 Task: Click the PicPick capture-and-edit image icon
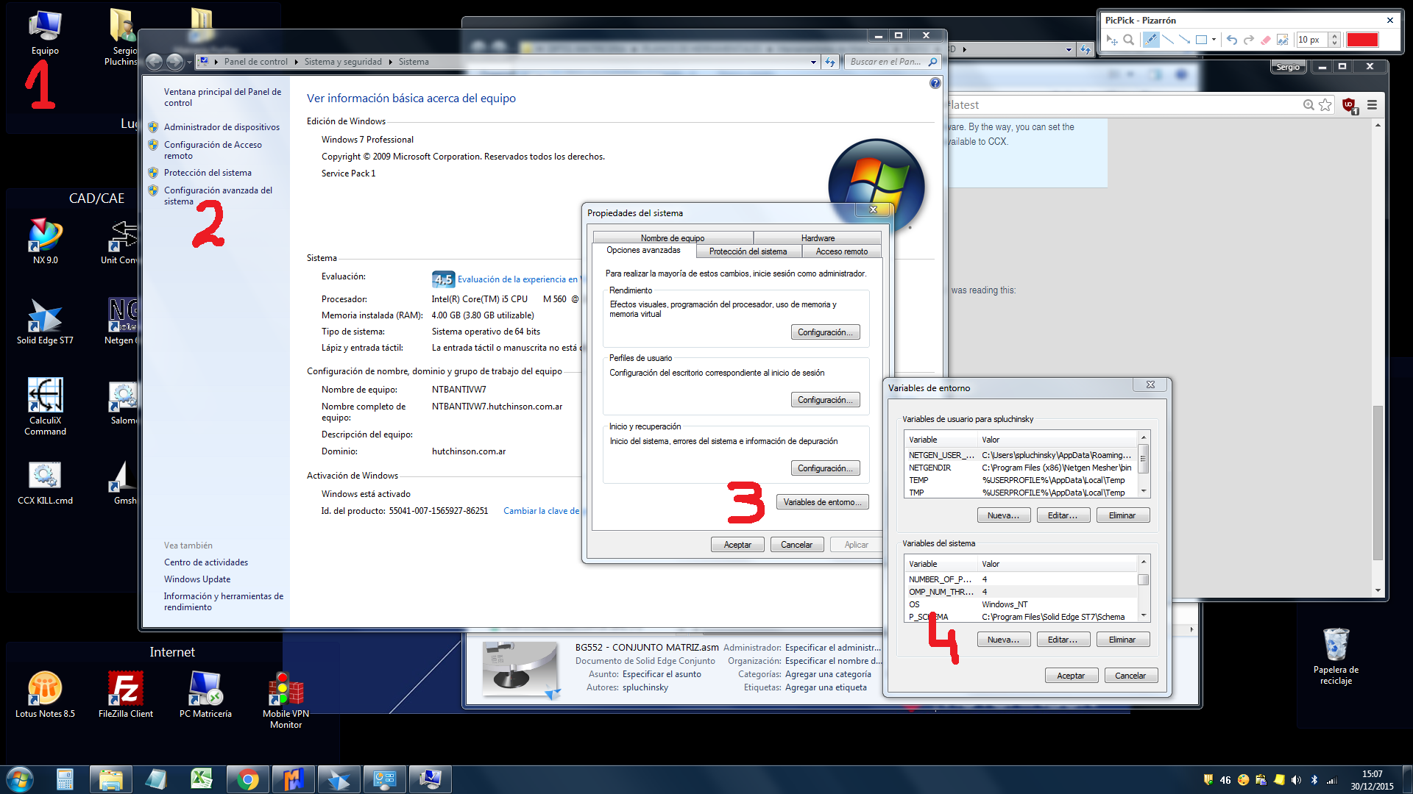click(1283, 40)
